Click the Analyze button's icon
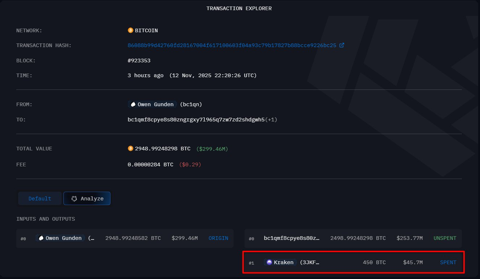This screenshot has width=480, height=279. click(x=74, y=199)
